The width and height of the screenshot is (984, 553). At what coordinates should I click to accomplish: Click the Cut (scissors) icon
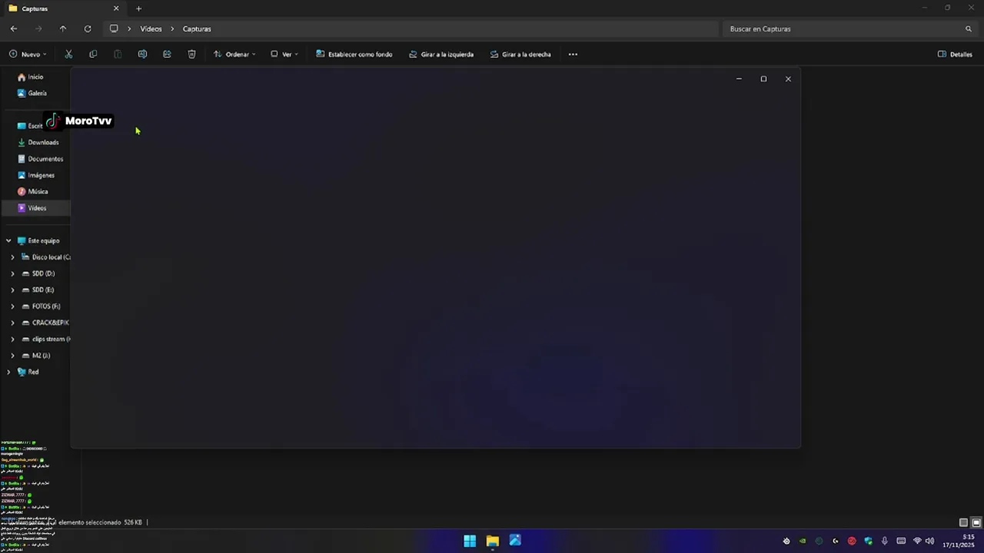(68, 55)
